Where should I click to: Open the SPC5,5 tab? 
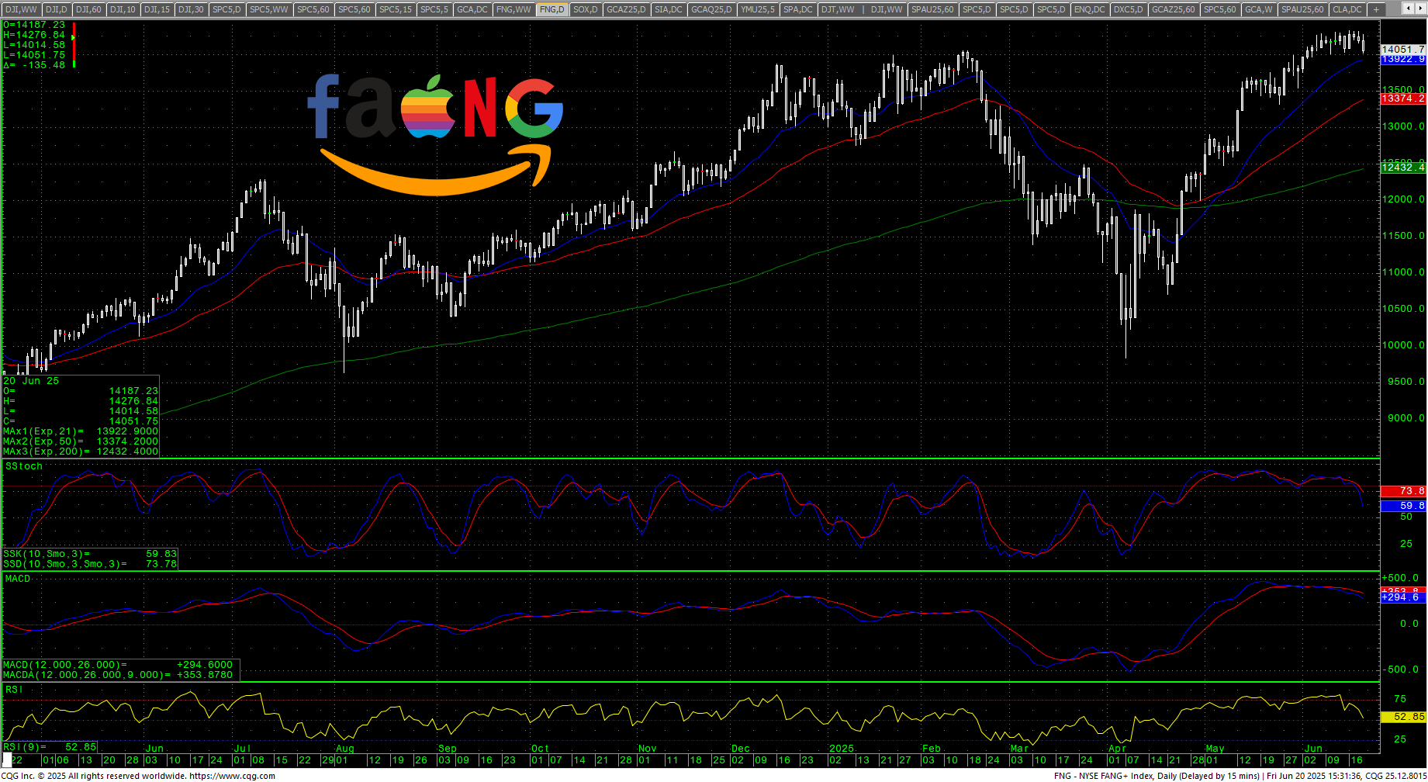tap(434, 9)
